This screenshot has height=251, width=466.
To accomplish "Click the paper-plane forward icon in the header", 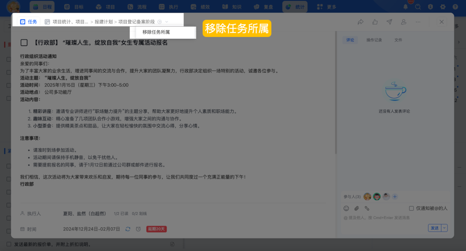I will pyautogui.click(x=390, y=22).
